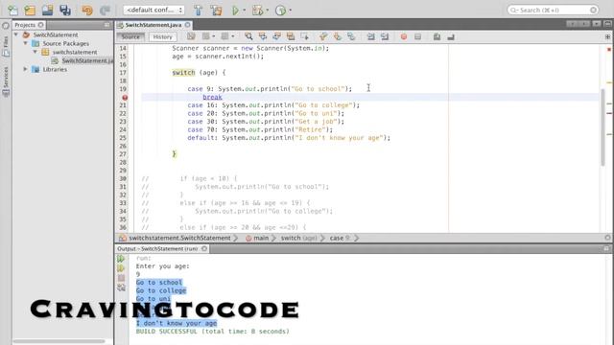Click the Debug Project icon

tap(258, 11)
